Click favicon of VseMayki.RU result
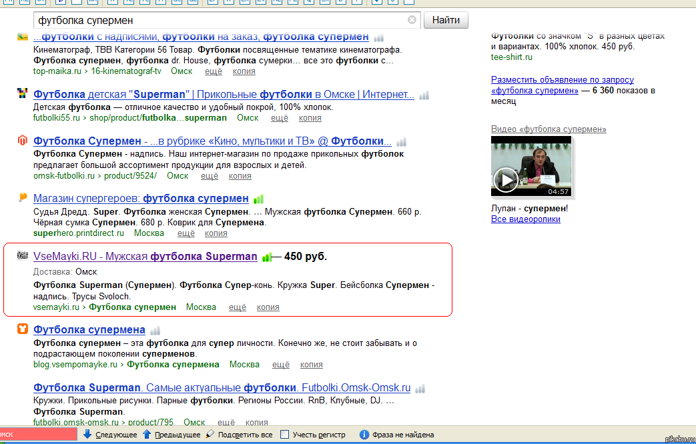Screen dimensions: 696x444 click(22, 255)
